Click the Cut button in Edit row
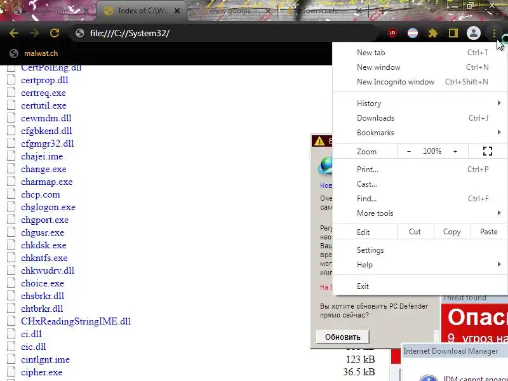508x381 pixels. point(415,232)
